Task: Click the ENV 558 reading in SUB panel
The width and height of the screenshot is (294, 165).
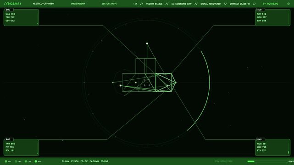Action: [x=261, y=21]
